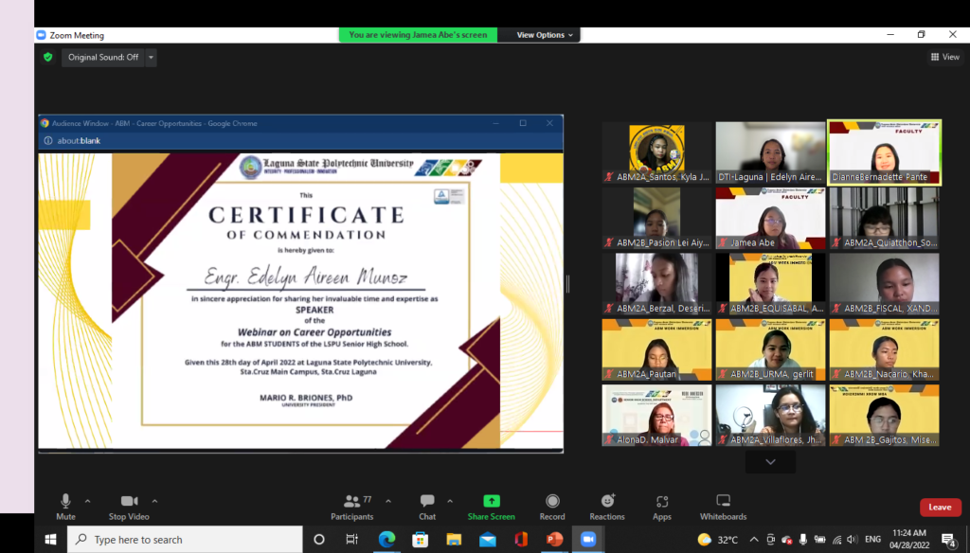Click the green security shield icon
The width and height of the screenshot is (970, 553).
pos(47,57)
